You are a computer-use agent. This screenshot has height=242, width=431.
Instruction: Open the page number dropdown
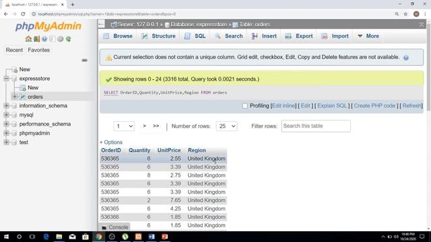[124, 126]
